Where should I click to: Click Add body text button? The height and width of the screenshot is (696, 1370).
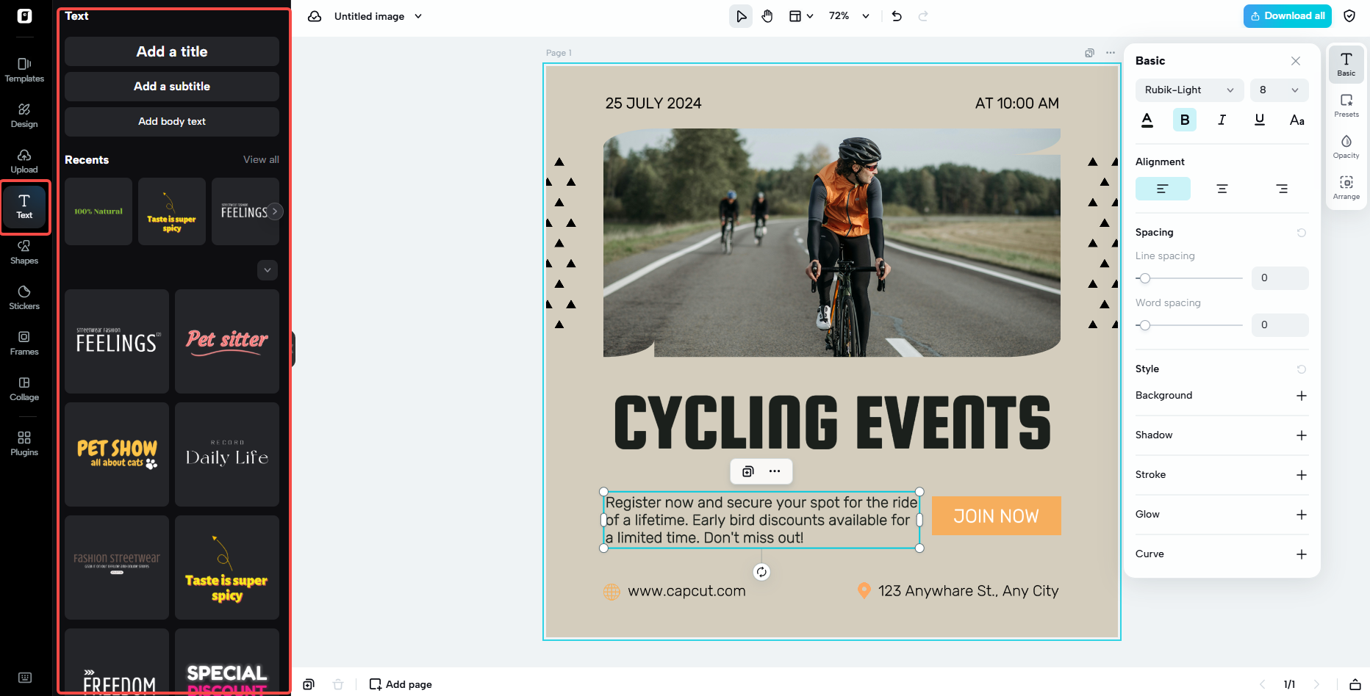coord(172,122)
